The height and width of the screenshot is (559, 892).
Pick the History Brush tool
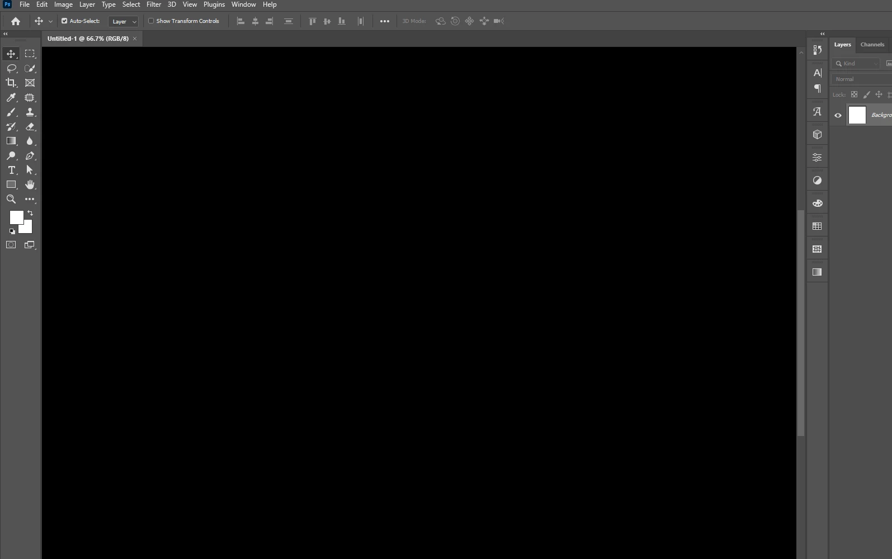(x=11, y=126)
